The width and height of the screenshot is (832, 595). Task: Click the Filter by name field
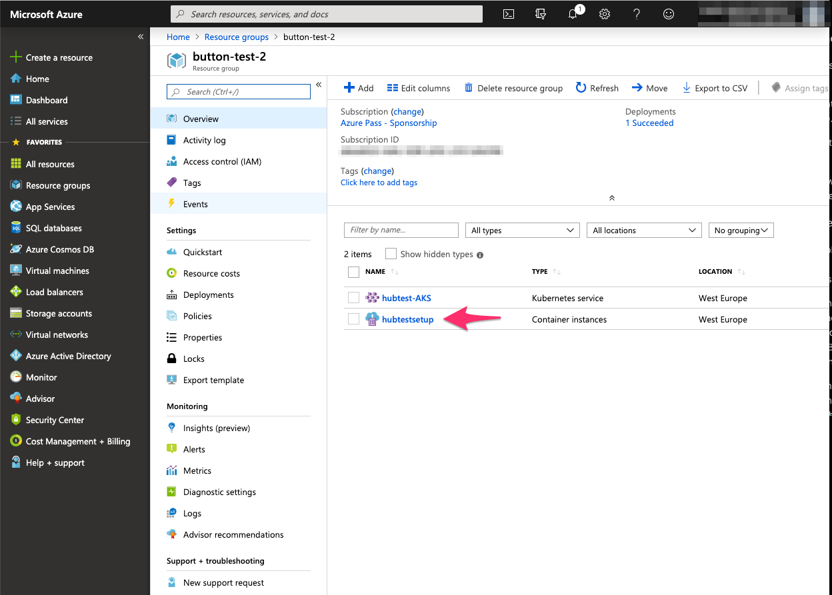coord(401,230)
